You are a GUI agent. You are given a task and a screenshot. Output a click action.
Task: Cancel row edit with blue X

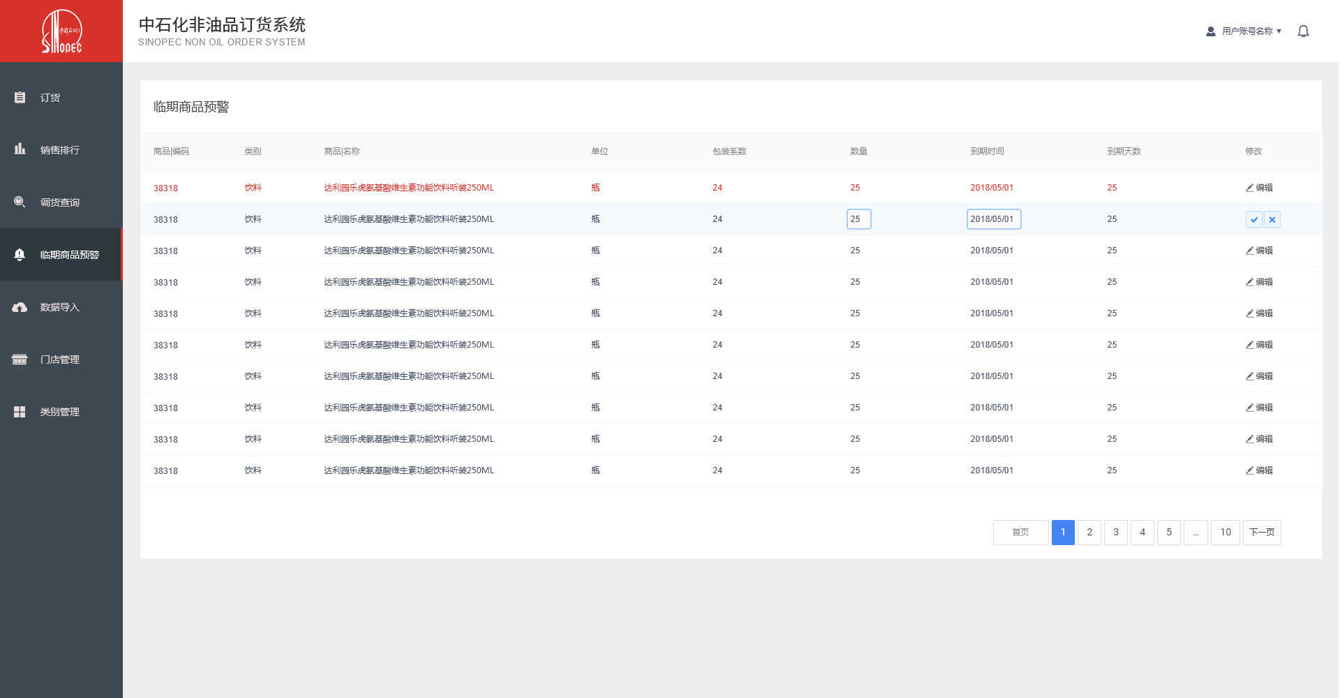(x=1272, y=220)
